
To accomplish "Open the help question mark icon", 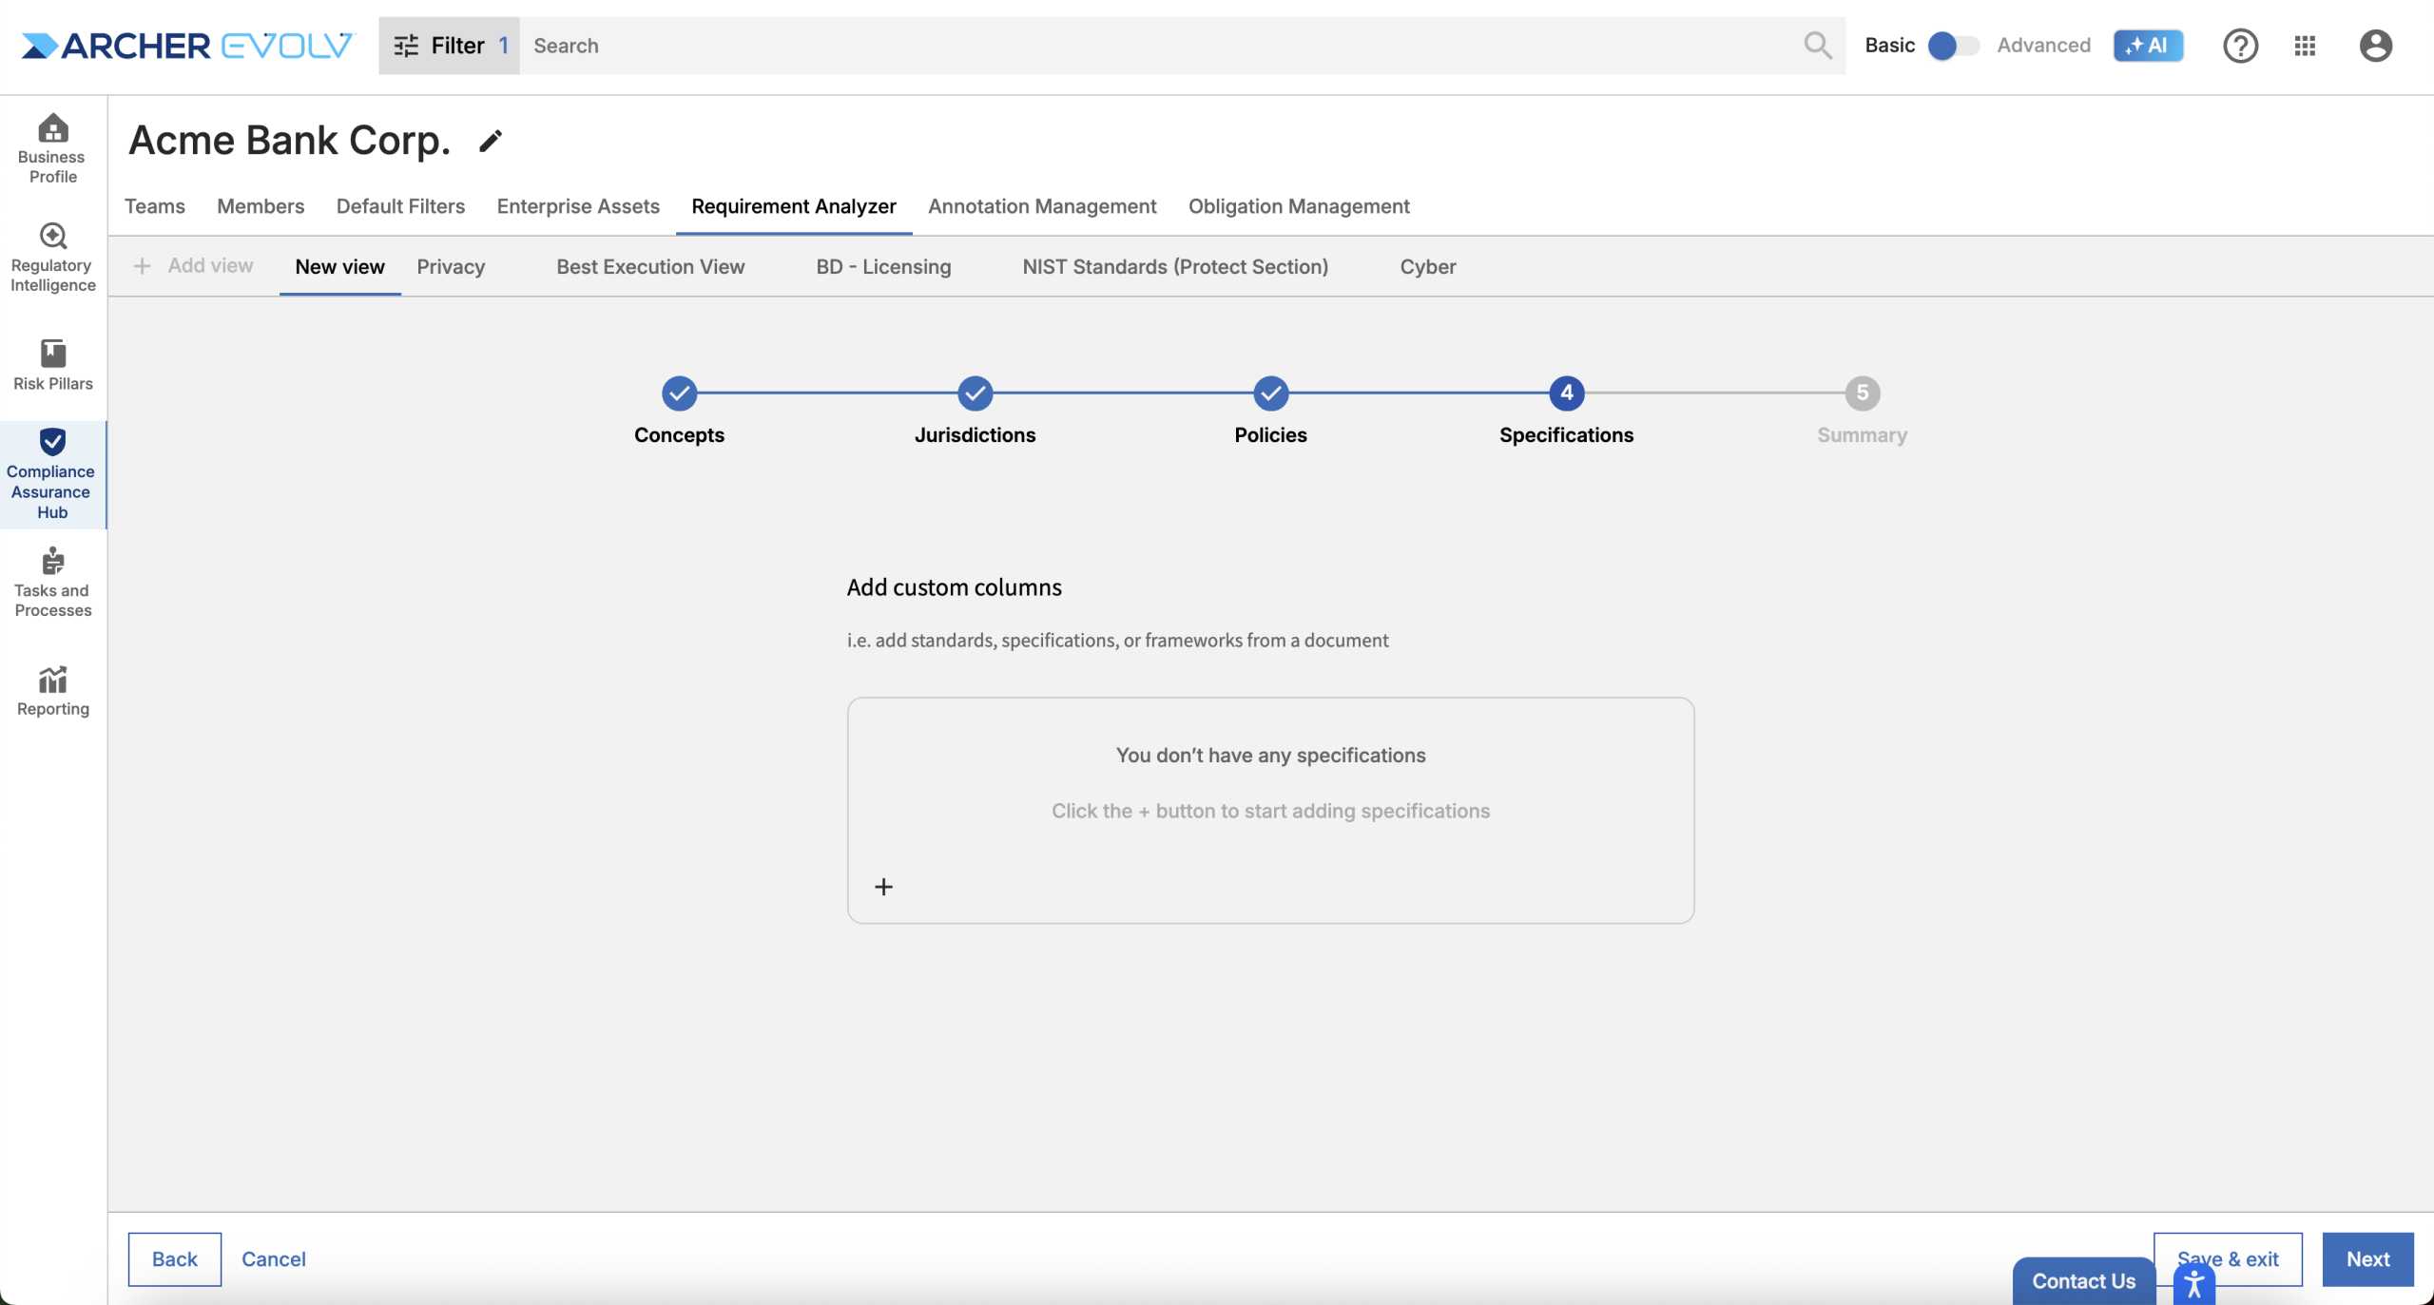I will [2239, 46].
